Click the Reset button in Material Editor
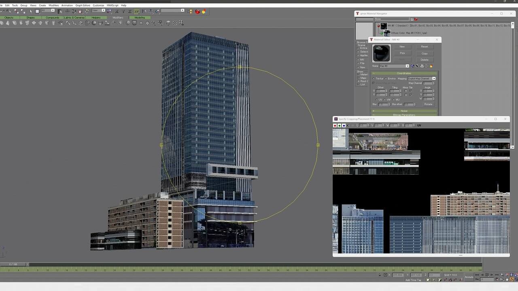Viewport: 518px width, 291px height. (x=424, y=46)
